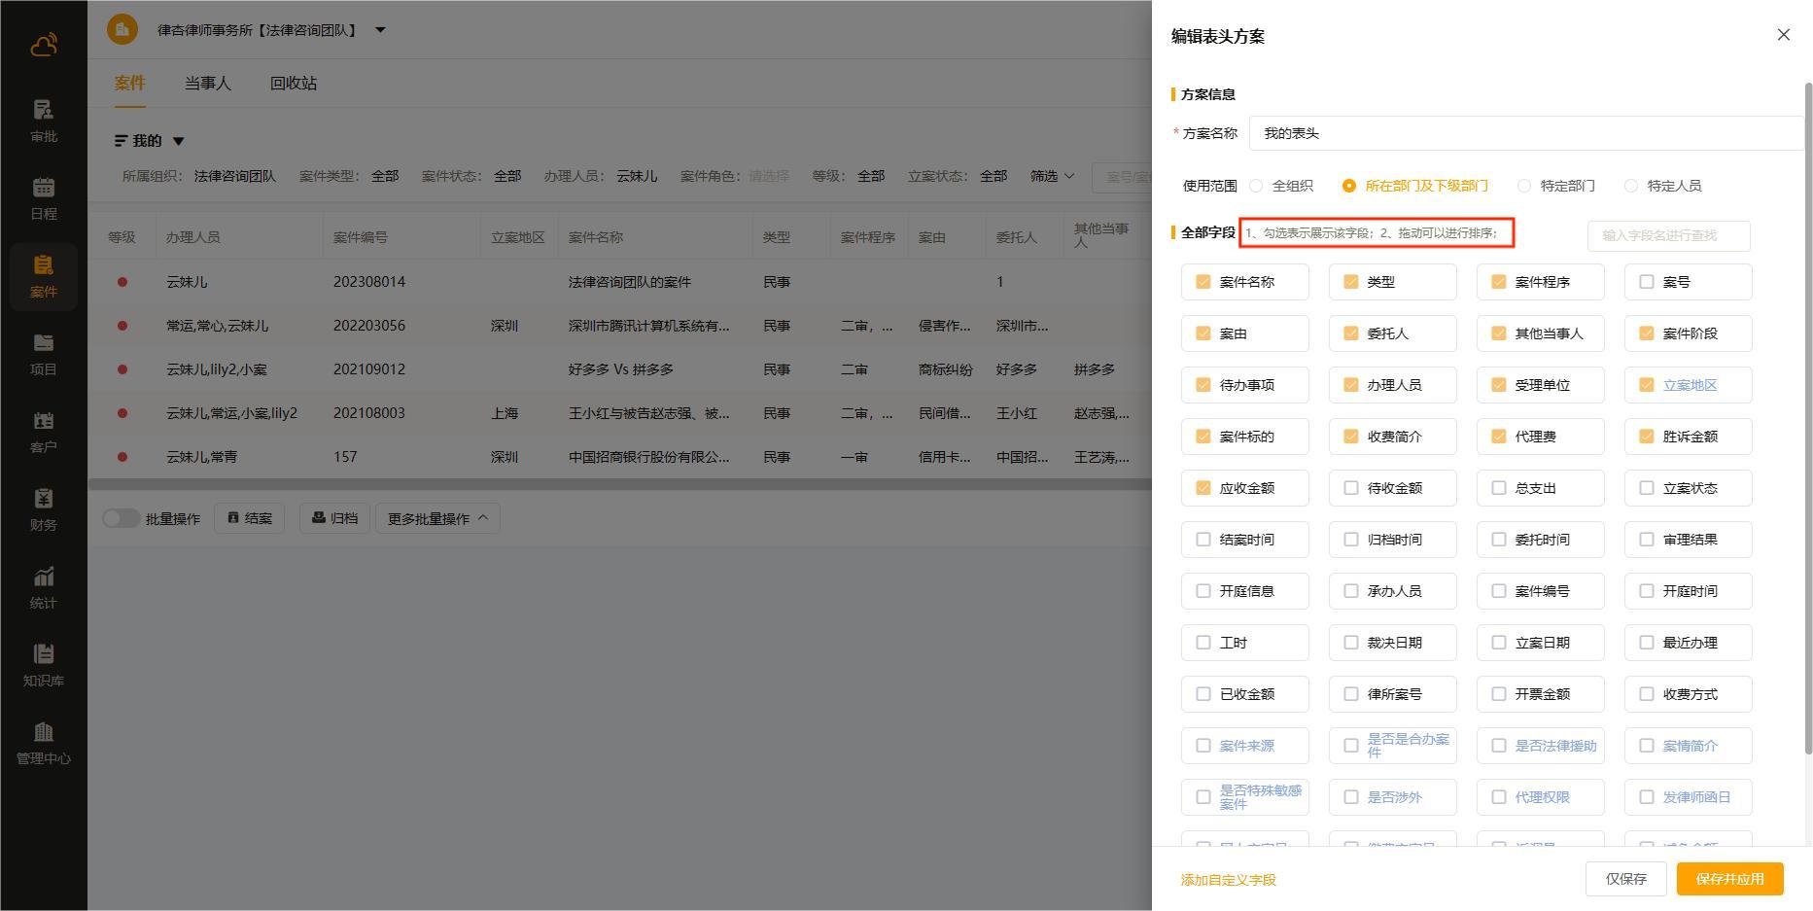Screen dimensions: 1813x911
Task: Switch to the 回收站 tab
Action: tap(294, 84)
